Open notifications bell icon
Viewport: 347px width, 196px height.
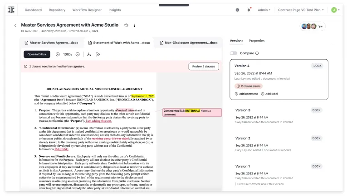(249, 10)
